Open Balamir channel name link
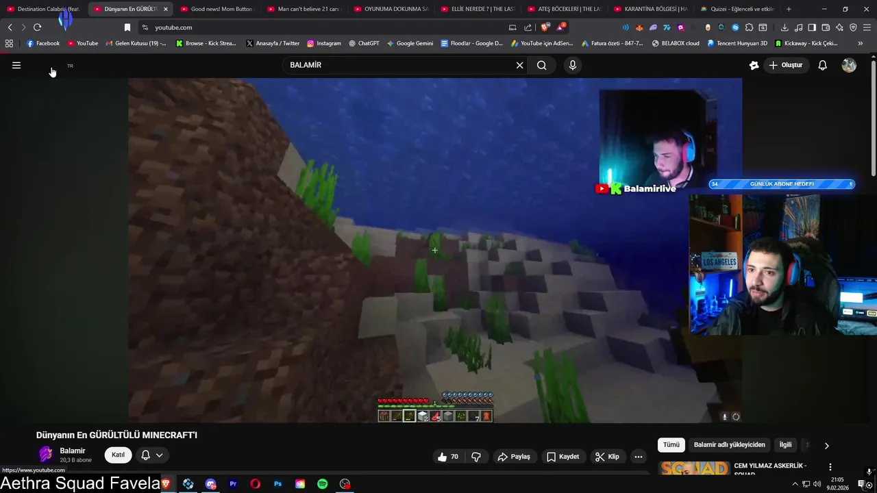877x493 pixels. [73, 451]
